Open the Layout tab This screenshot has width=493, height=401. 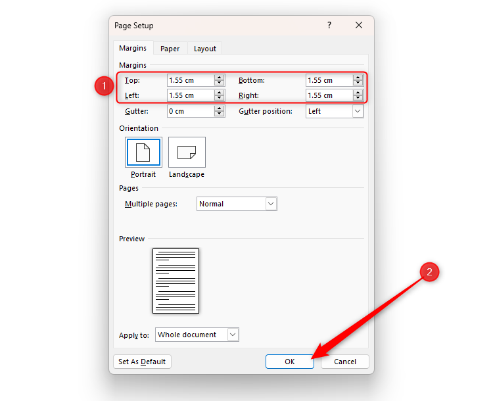click(x=204, y=49)
